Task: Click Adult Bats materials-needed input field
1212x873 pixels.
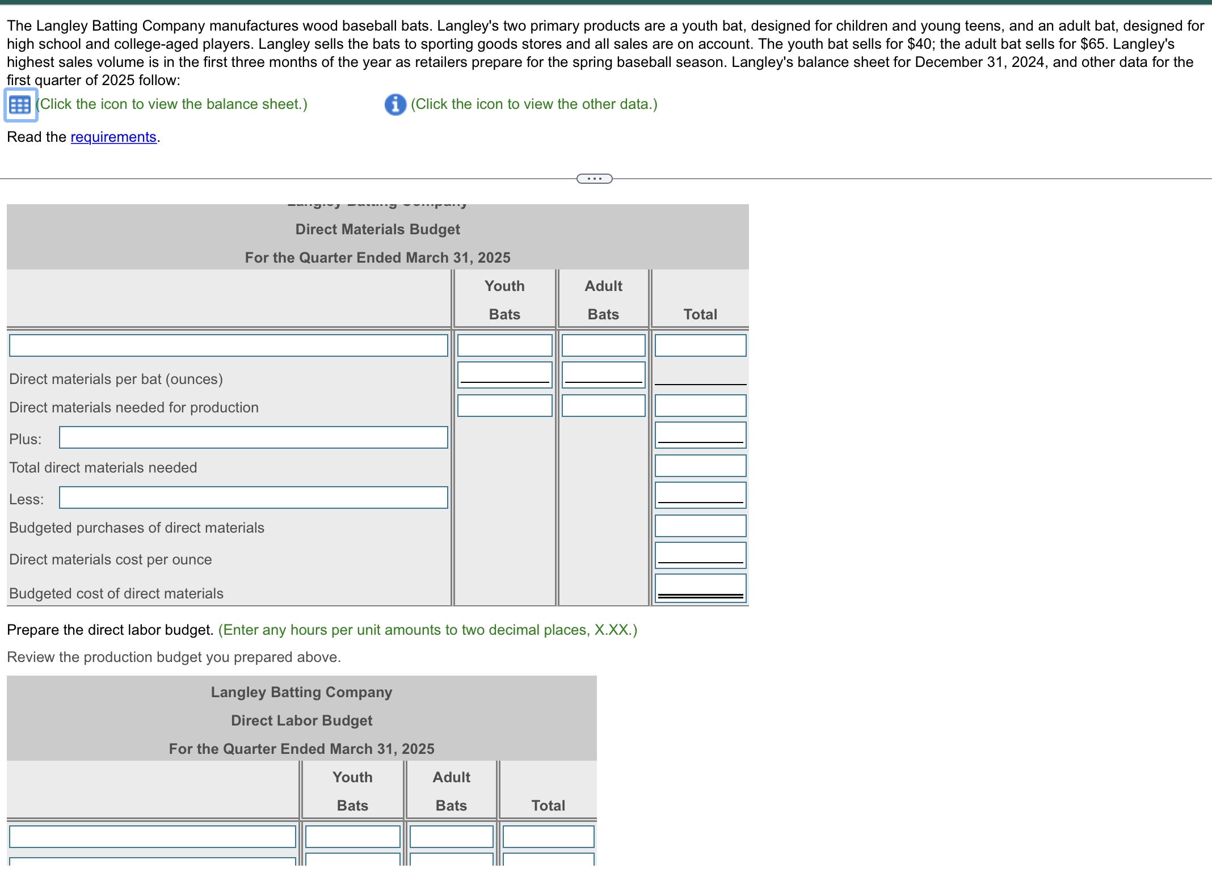Action: tap(603, 406)
